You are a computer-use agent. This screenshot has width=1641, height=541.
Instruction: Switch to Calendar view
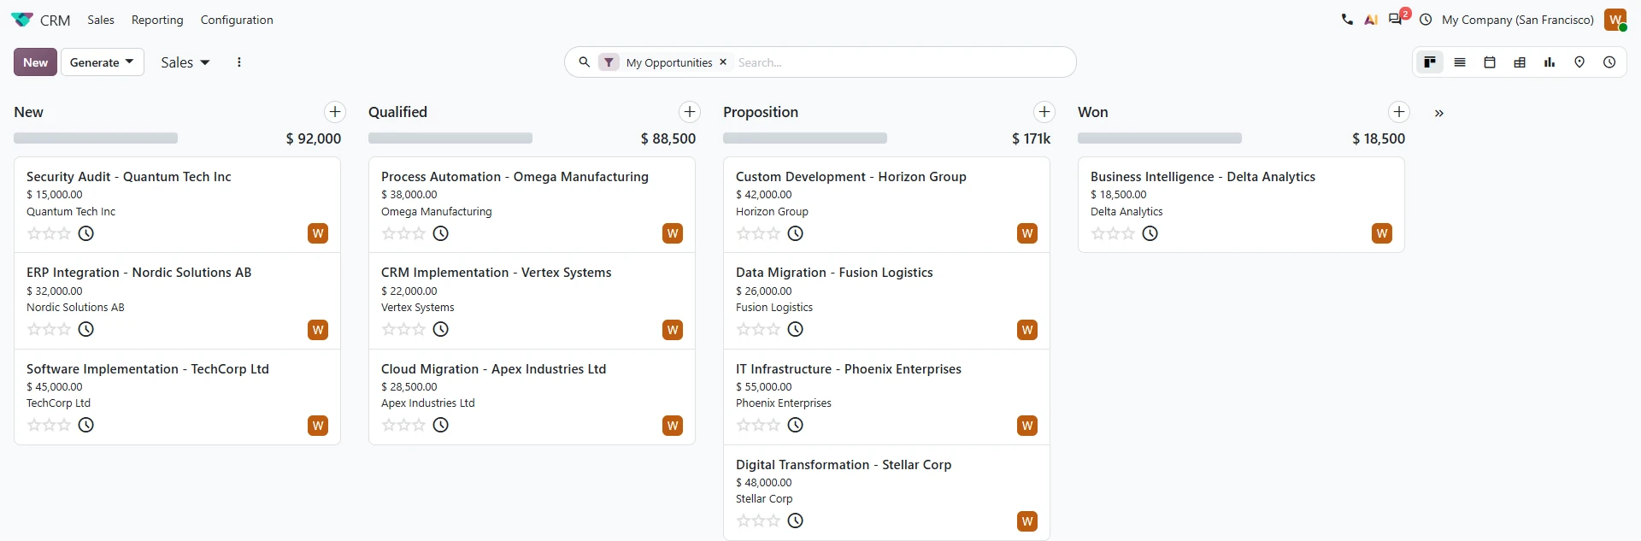coord(1490,62)
